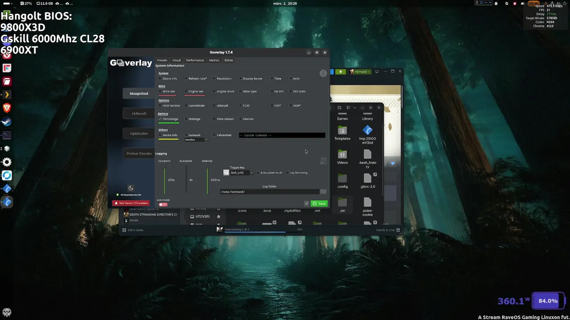The width and height of the screenshot is (570, 320).
Task: Launch Brave browser from the dock
Action: (x=7, y=108)
